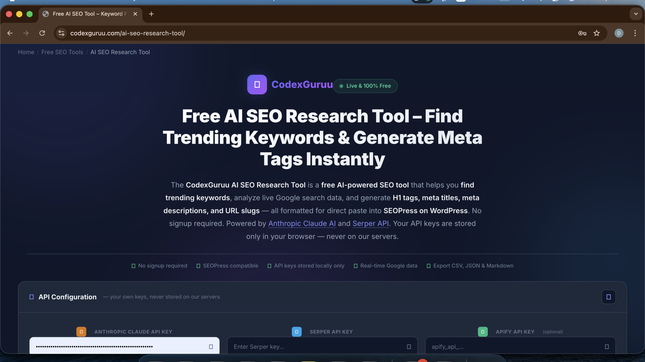Show the Serper key visibility
This screenshot has height=362, width=645.
pyautogui.click(x=409, y=347)
